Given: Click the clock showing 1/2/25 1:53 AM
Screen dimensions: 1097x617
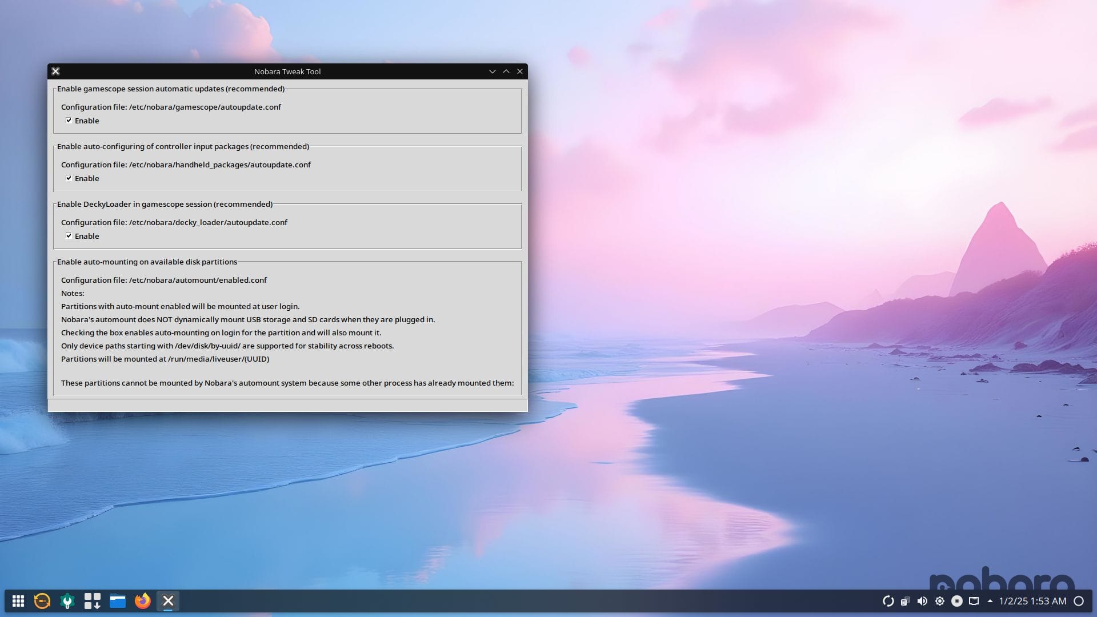Looking at the screenshot, I should click(x=1033, y=601).
